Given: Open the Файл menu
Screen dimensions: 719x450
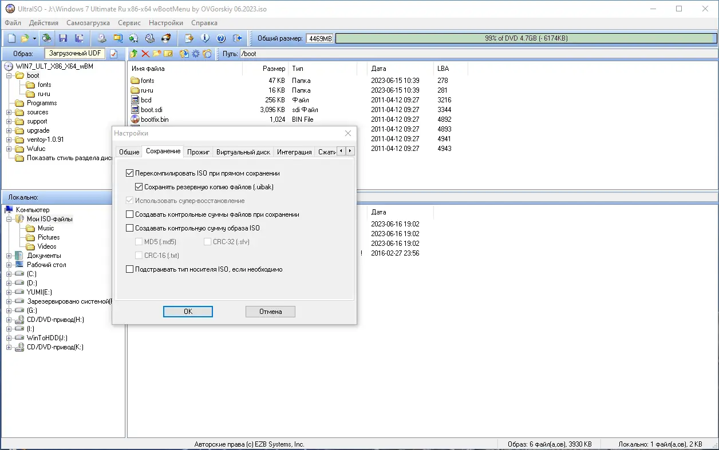Looking at the screenshot, I should pyautogui.click(x=13, y=23).
